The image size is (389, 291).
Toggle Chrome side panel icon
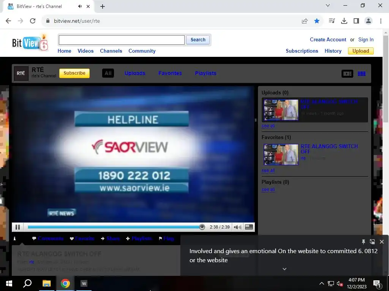[x=356, y=21]
